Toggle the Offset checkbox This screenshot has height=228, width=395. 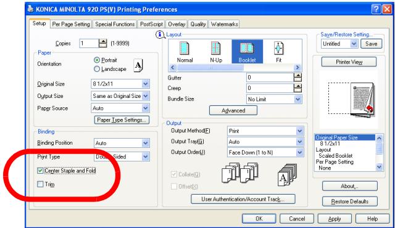(174, 187)
